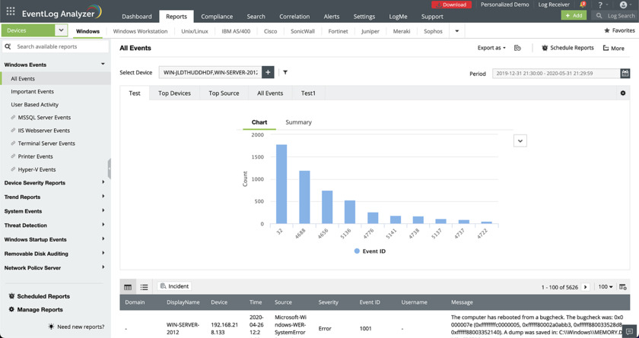Select the Cisco device tab
Screen dimensions: 639x338
coord(271,31)
